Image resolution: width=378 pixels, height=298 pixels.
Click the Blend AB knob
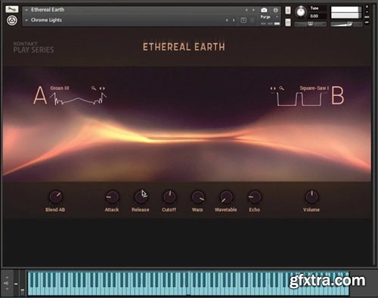(55, 197)
